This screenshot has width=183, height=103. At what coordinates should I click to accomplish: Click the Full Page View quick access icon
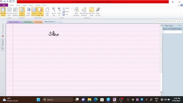pos(13,1)
